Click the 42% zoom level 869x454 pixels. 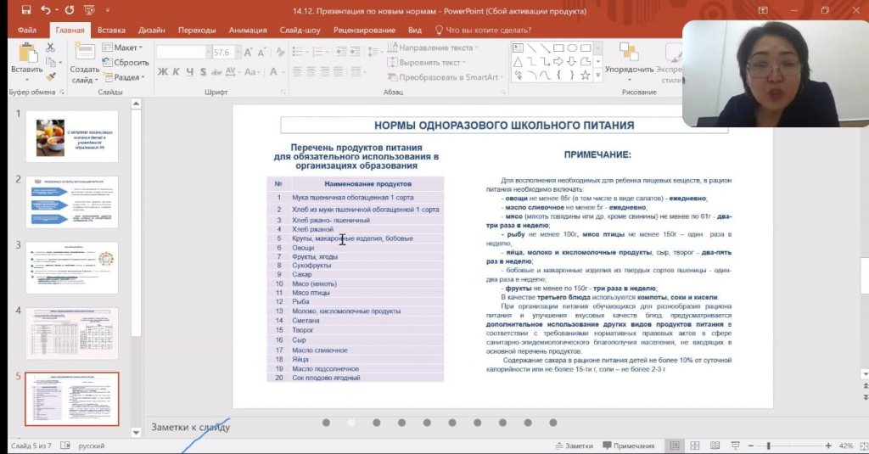click(846, 446)
